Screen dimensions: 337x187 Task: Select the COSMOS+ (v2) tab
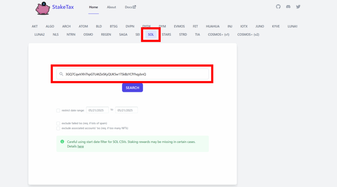248,34
